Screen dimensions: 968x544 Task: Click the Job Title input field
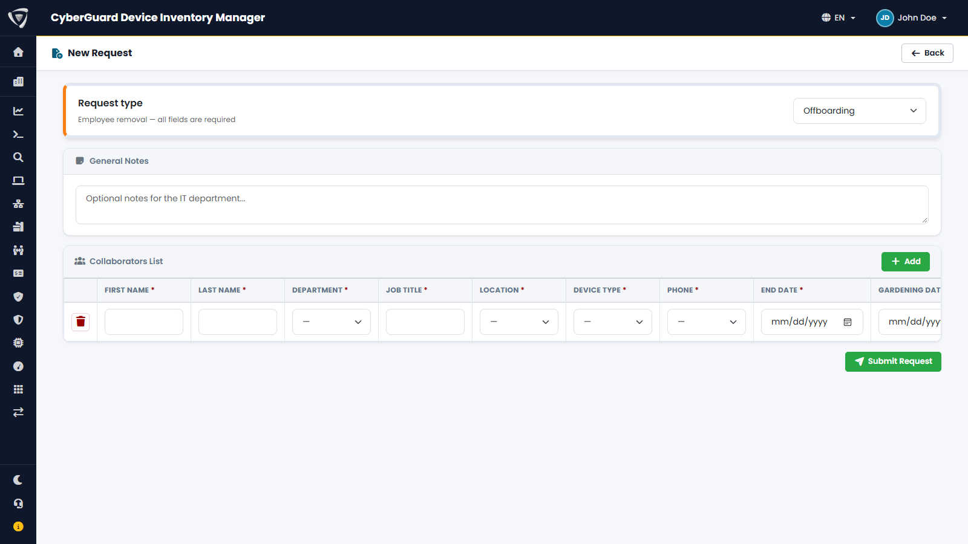tap(425, 322)
